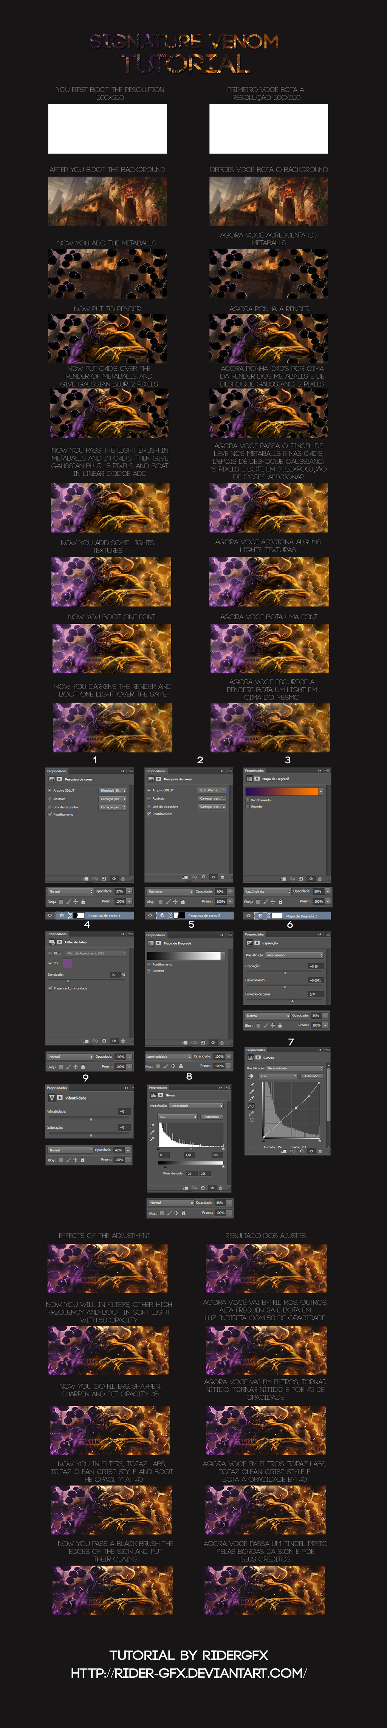Select Abstrato radio in Soft_Warm lookup panel
Screen dimensions: 387x1728
pyautogui.click(x=149, y=798)
